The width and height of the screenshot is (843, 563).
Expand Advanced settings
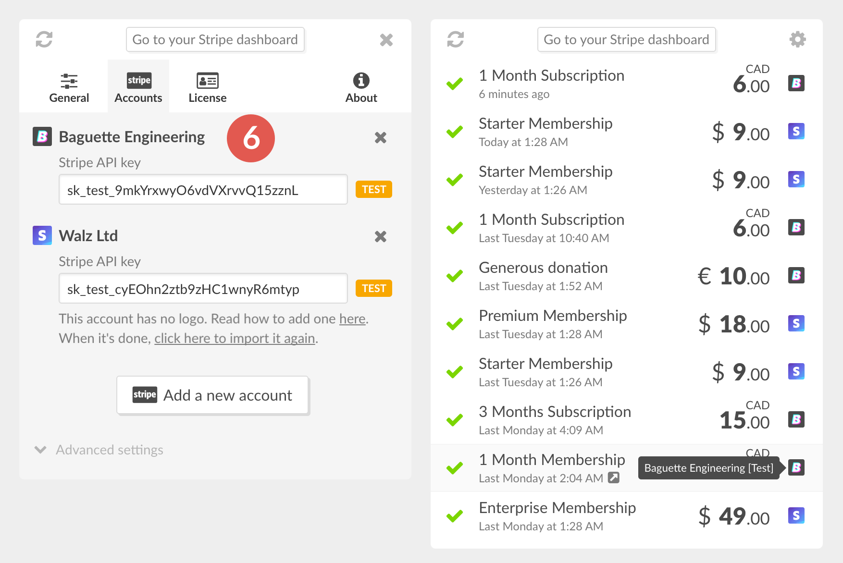pos(99,450)
